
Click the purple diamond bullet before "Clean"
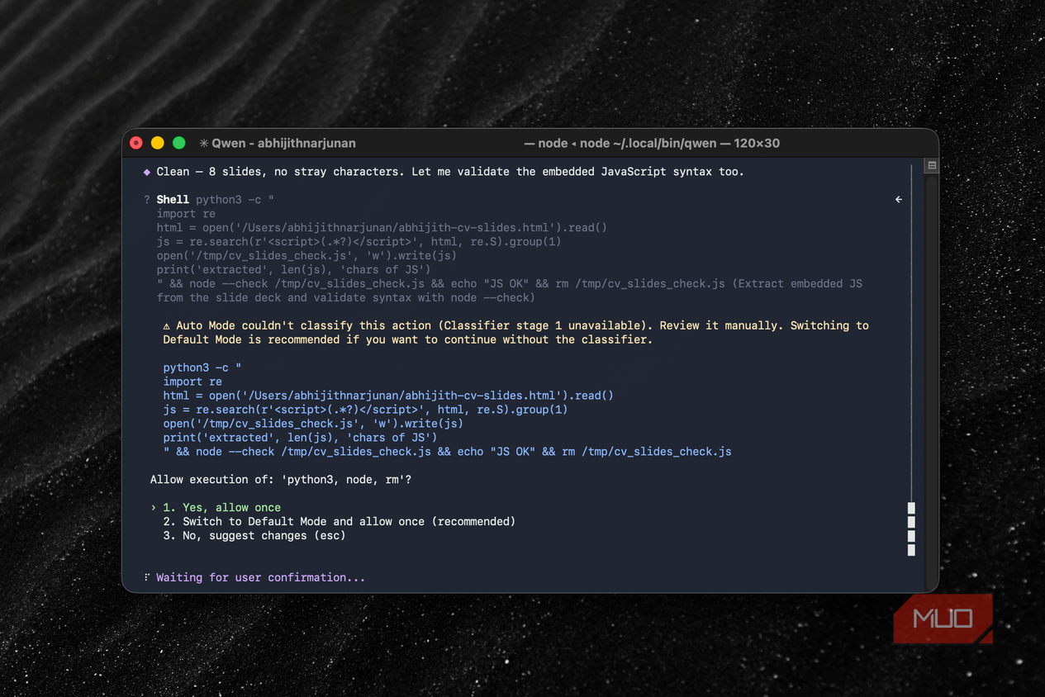point(147,172)
